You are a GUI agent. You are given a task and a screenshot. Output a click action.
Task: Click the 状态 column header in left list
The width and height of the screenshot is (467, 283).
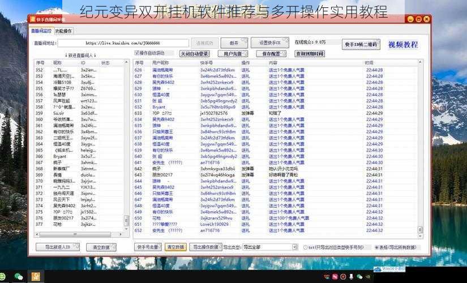pyautogui.click(x=105, y=63)
